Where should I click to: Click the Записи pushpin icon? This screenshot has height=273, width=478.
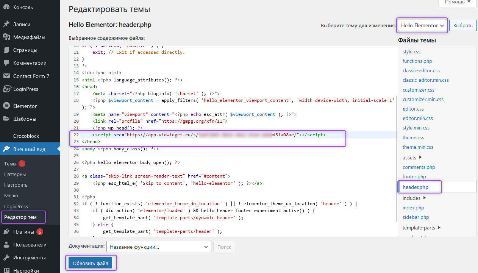tap(6, 24)
